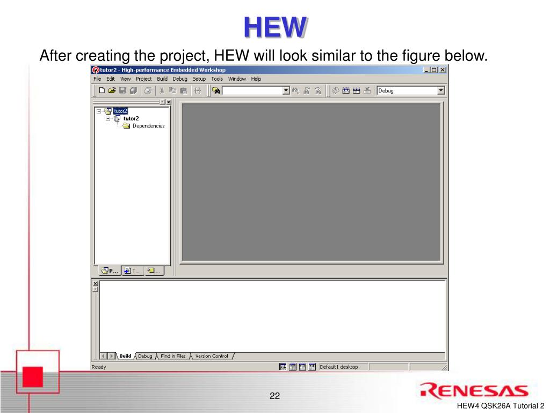This screenshot has height=413, width=550.
Task: Click the 'Default1 desktop' status text
Action: (x=338, y=367)
